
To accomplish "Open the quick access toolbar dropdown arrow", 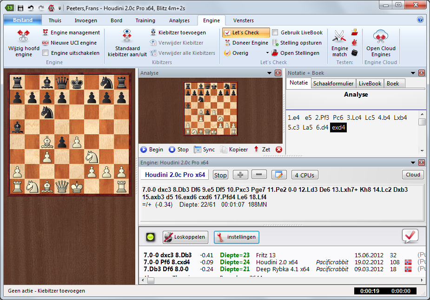I will (60, 8).
